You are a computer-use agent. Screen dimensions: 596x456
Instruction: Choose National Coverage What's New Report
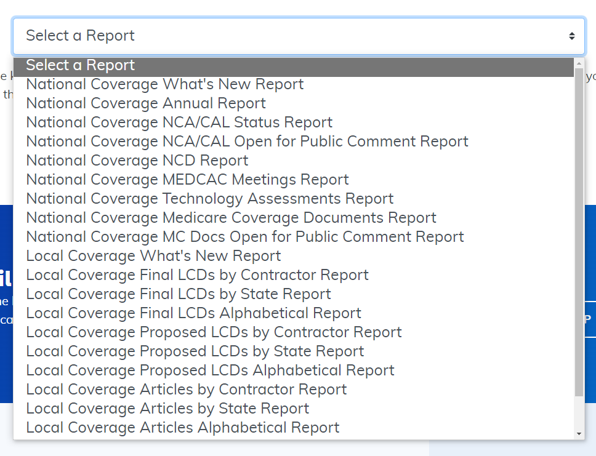point(165,84)
